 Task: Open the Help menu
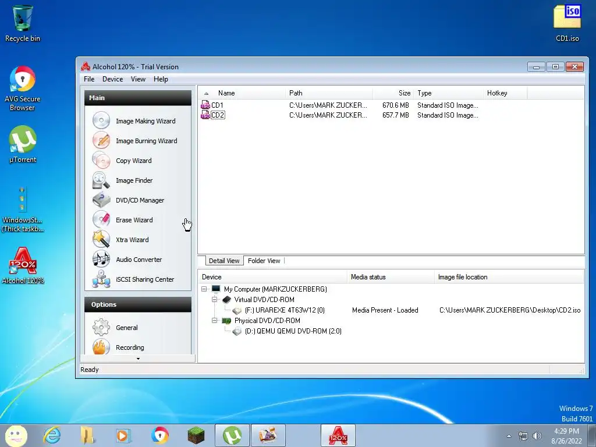pos(161,79)
